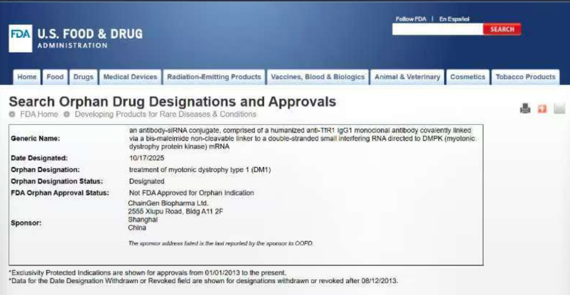Image resolution: width=570 pixels, height=295 pixels.
Task: Click the FDA Home breadcrumb bullet icon
Action: click(x=12, y=115)
